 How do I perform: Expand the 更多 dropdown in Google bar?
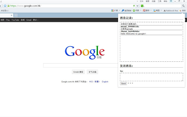pyautogui.click(x=36, y=20)
